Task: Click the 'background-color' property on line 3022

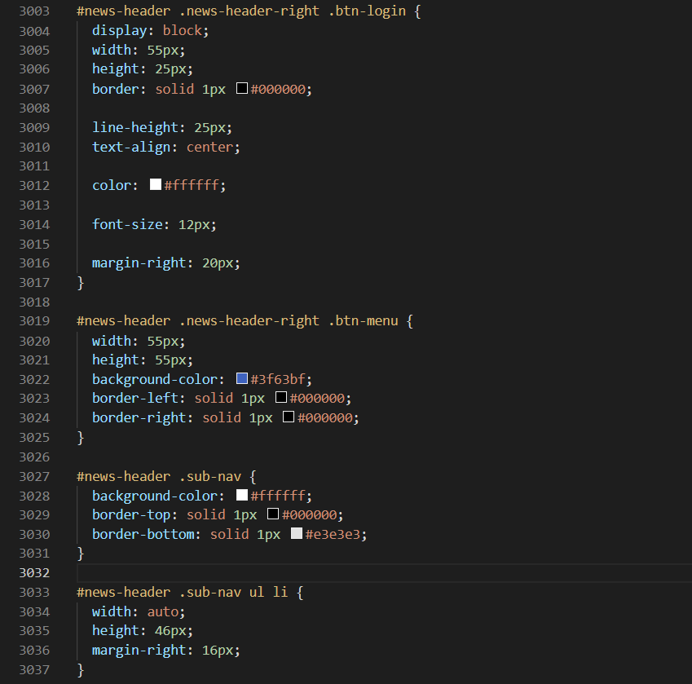Action: (155, 380)
